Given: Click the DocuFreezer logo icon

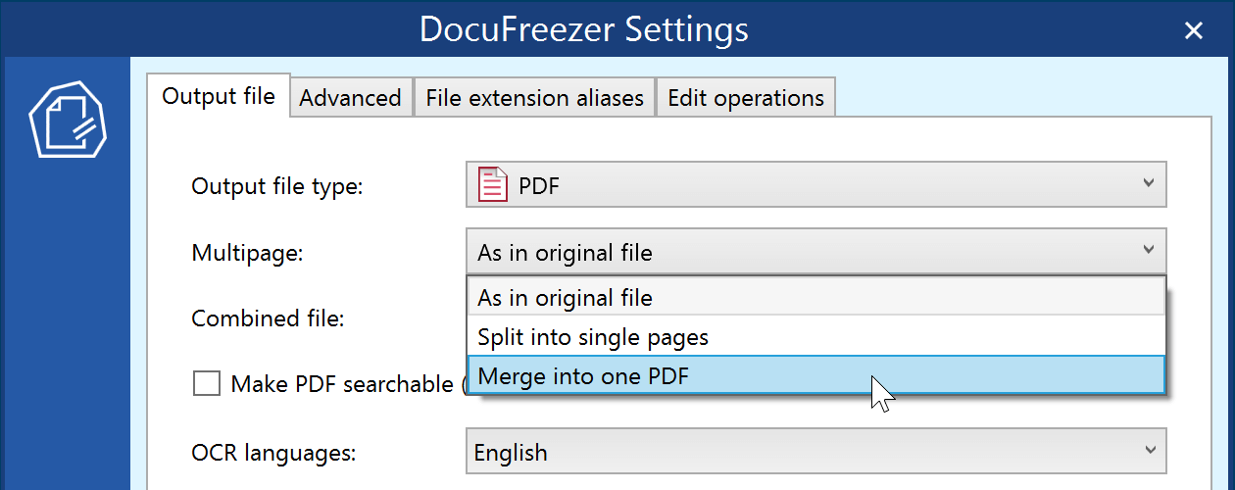Looking at the screenshot, I should 68,119.
